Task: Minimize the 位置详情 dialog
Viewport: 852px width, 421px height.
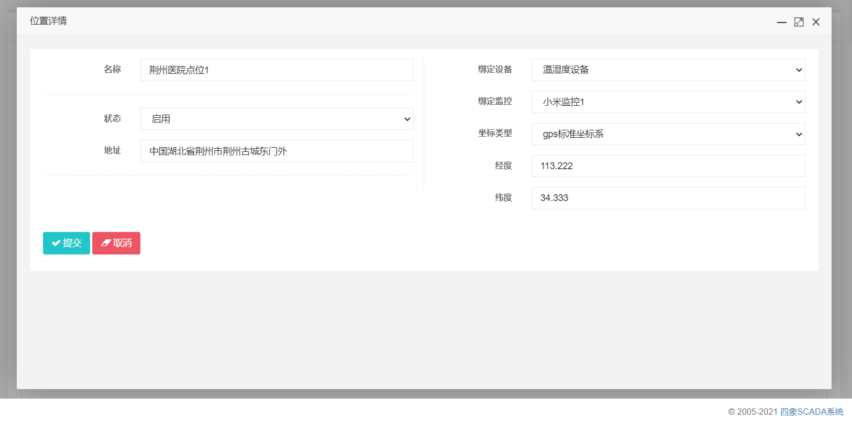Action: 781,22
